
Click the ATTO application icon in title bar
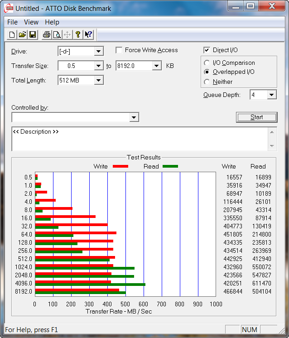click(9, 8)
